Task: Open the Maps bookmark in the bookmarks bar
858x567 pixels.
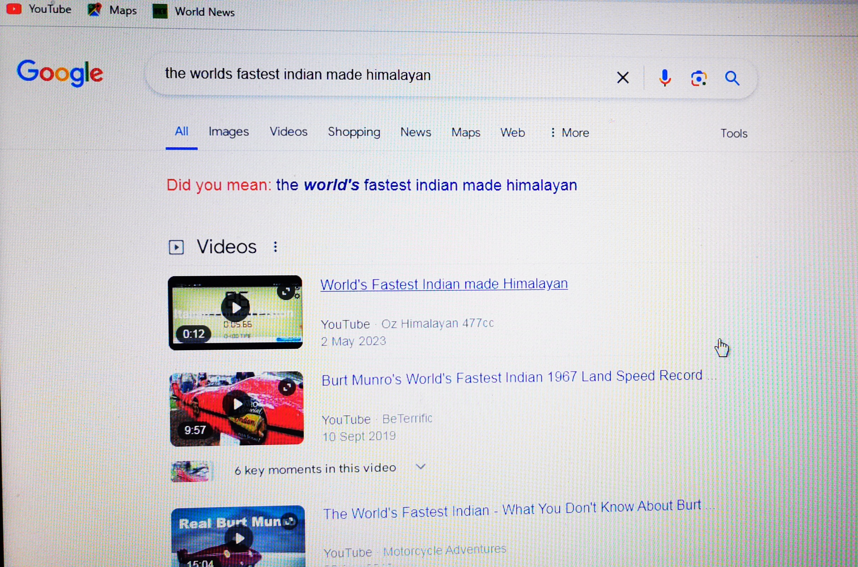Action: point(112,10)
